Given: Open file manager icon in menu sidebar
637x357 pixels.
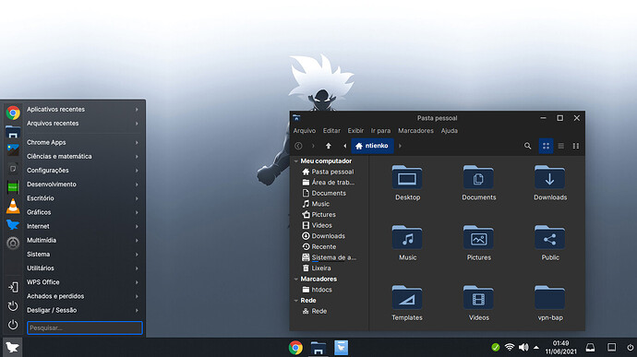Looking at the screenshot, I should [13, 132].
